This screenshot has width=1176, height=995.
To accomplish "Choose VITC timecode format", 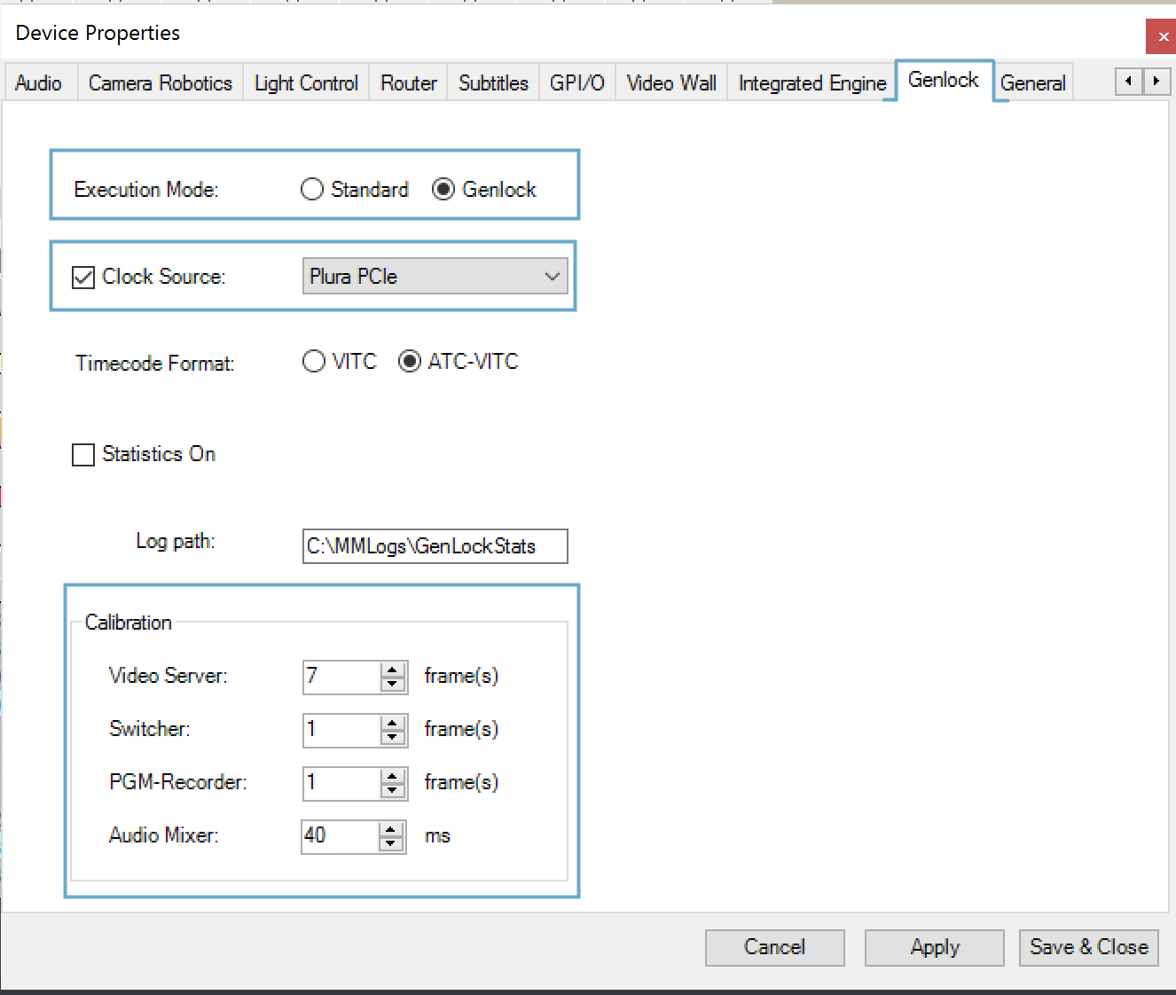I will pos(314,362).
